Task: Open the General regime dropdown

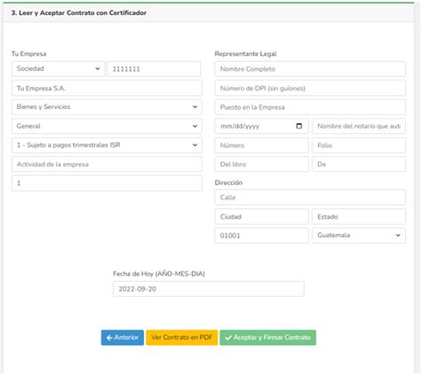Action: coord(107,126)
